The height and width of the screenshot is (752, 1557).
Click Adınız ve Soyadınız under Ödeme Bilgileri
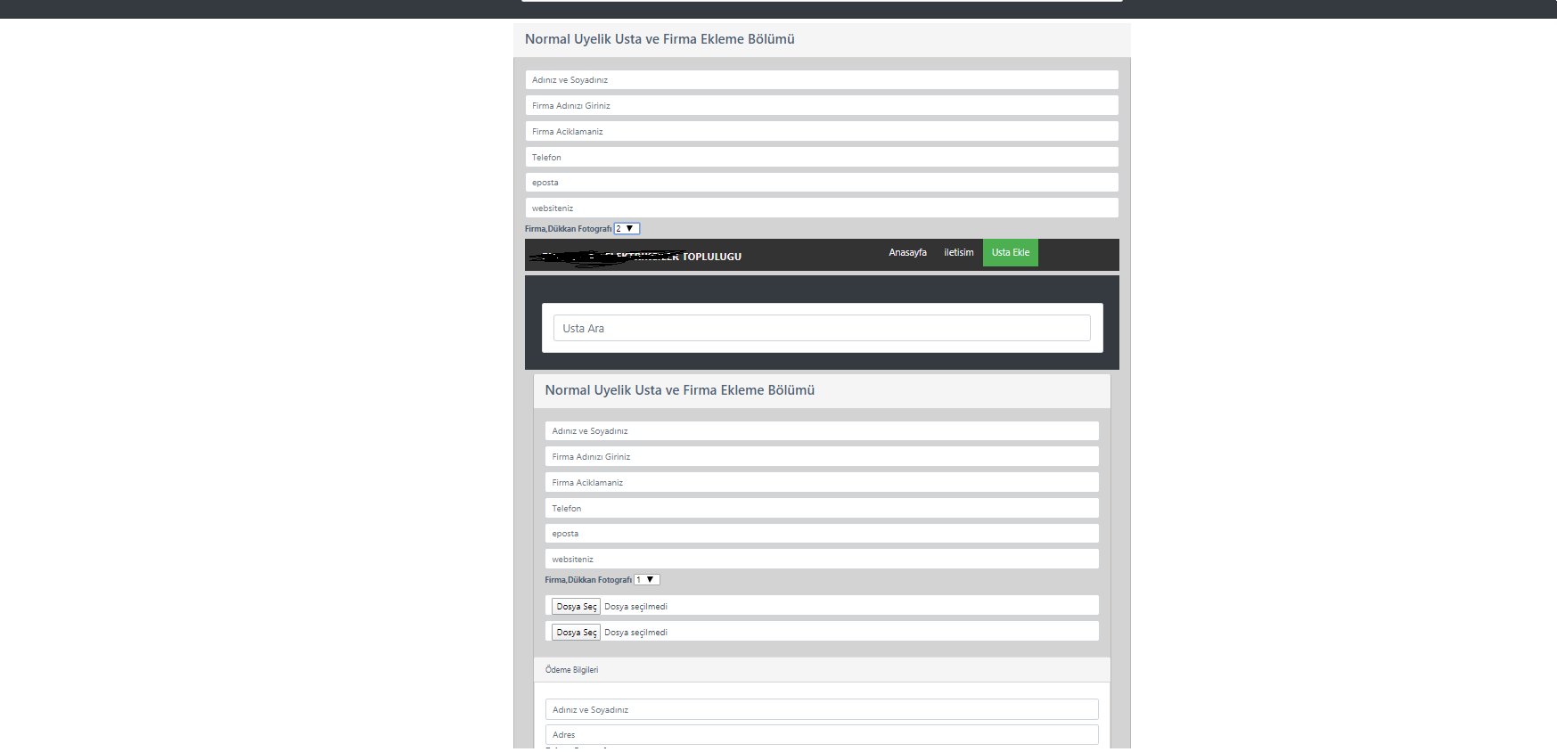point(822,709)
